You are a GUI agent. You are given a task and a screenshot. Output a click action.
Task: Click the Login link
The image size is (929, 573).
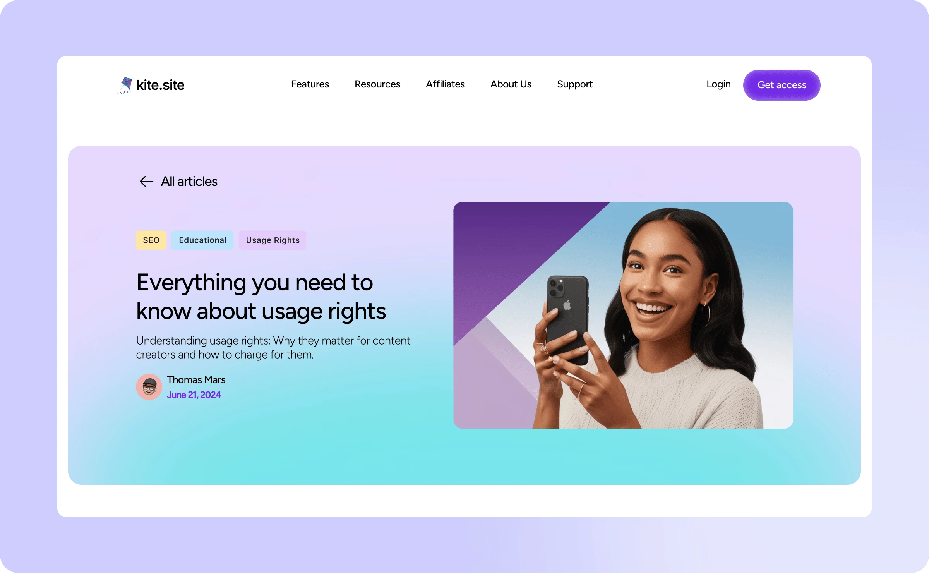[x=718, y=84]
